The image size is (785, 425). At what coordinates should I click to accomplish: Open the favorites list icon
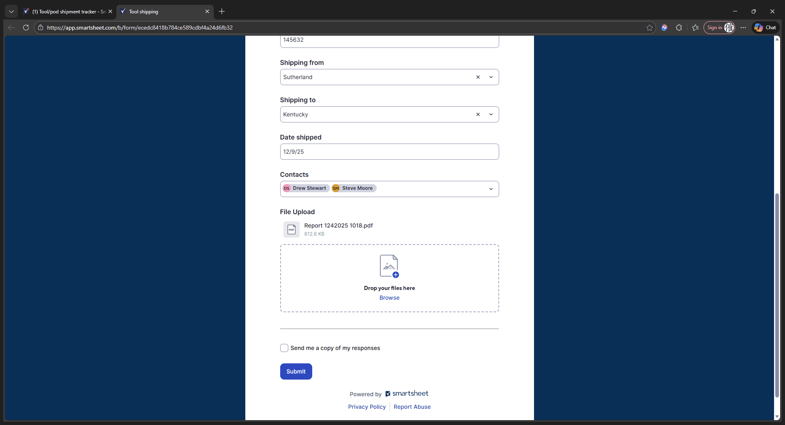pos(695,28)
